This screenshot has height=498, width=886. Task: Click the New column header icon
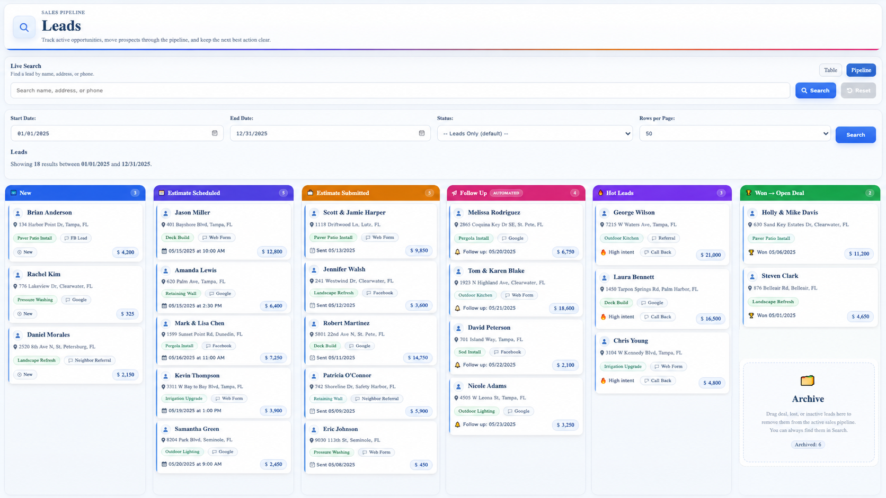click(14, 193)
